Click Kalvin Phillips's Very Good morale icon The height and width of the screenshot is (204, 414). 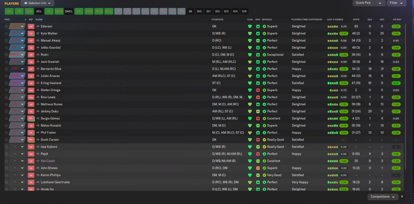click(264, 175)
